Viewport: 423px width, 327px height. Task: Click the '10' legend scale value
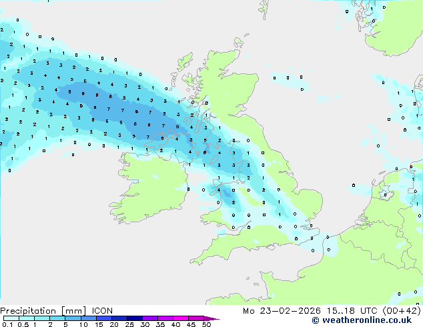(x=83, y=324)
